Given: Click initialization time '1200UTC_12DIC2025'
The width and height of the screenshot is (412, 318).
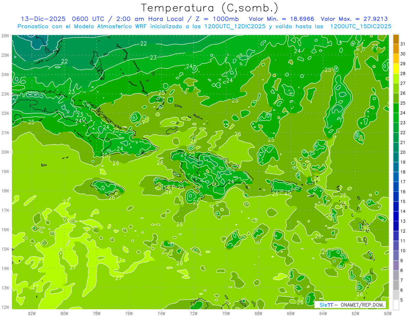Looking at the screenshot, I should coord(235,26).
